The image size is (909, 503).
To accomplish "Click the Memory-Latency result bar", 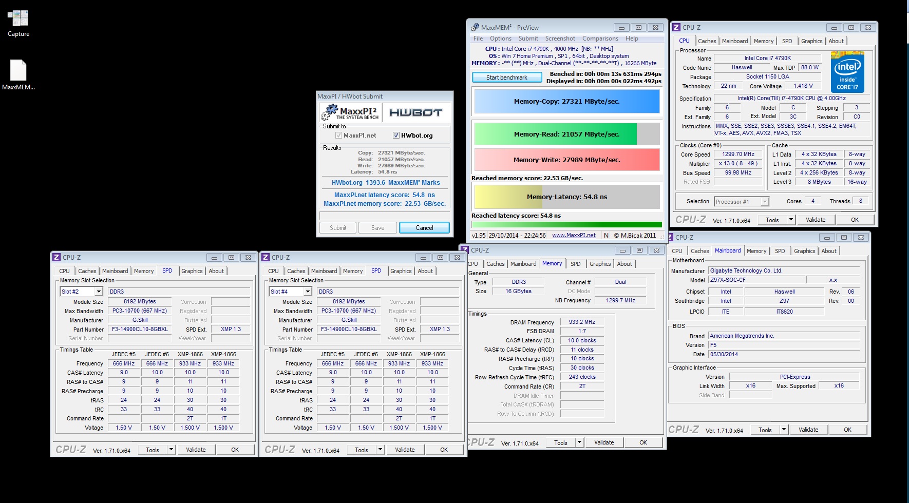I will (x=567, y=197).
